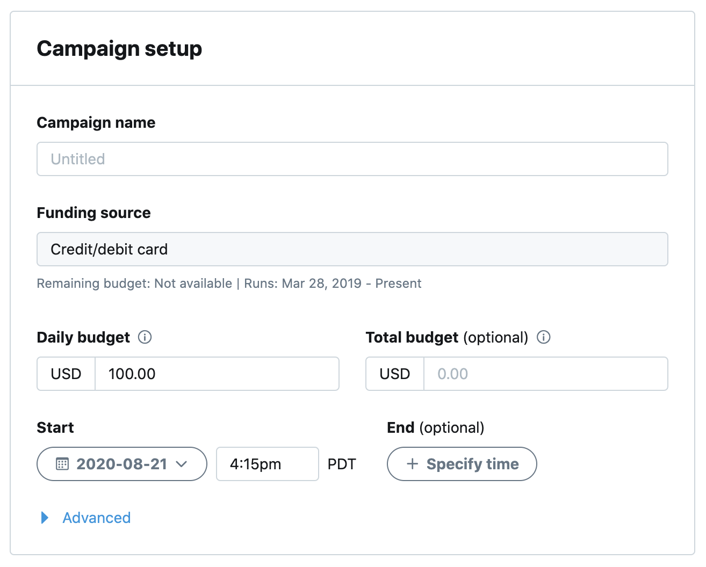Viewport: 706px width, 567px height.
Task: Click the Total budget info icon
Action: point(544,337)
